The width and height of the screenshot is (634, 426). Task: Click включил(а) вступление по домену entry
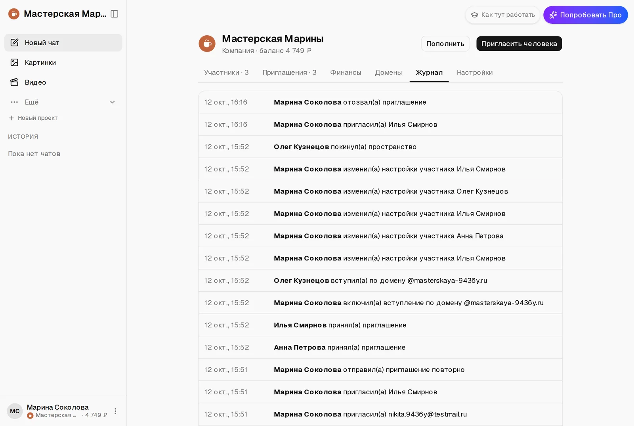coord(380,303)
